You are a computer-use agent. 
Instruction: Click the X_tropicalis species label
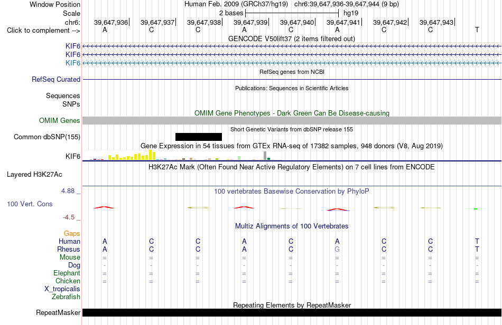click(x=62, y=289)
